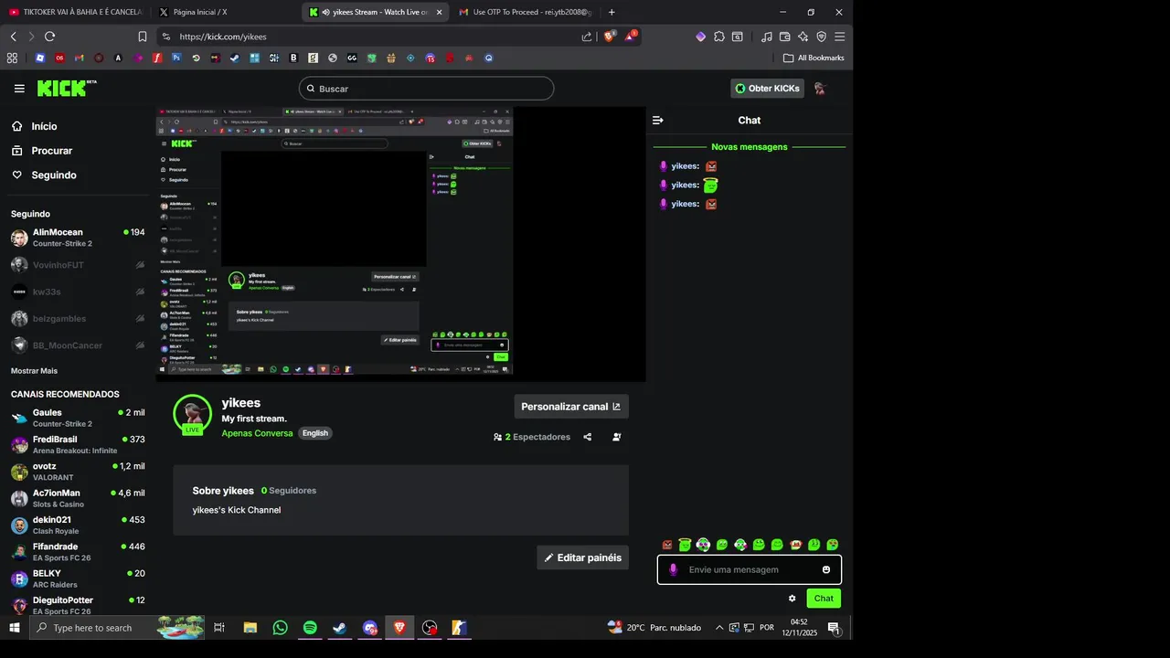Open AlinMocean channel in followed list

(77, 238)
